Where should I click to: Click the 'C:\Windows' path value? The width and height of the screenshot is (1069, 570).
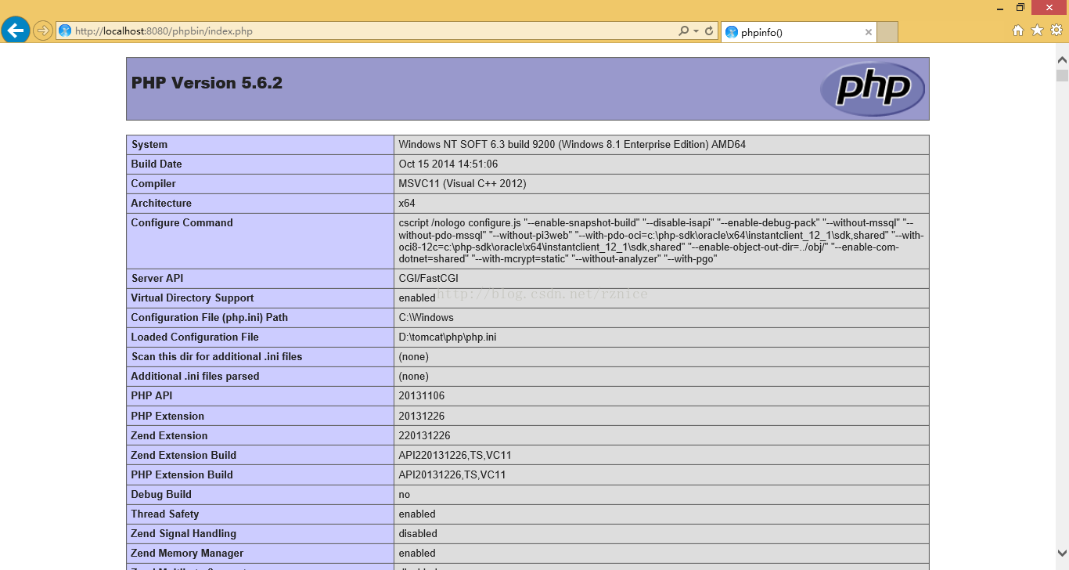pyautogui.click(x=427, y=318)
